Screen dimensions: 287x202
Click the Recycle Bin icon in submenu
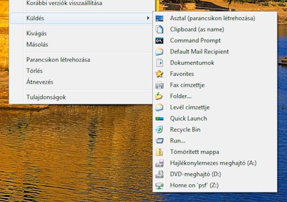(x=159, y=129)
